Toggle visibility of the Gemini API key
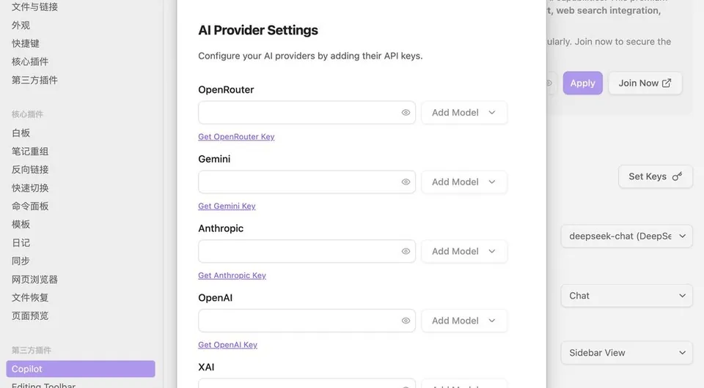 coord(406,182)
